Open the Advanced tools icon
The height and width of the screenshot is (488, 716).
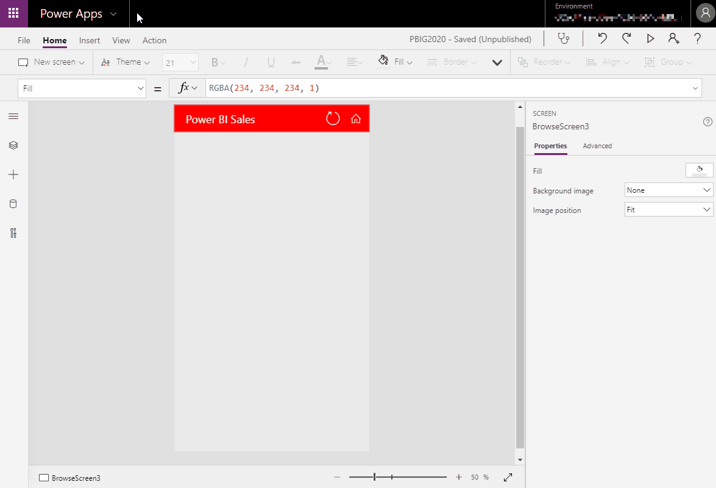click(x=13, y=233)
